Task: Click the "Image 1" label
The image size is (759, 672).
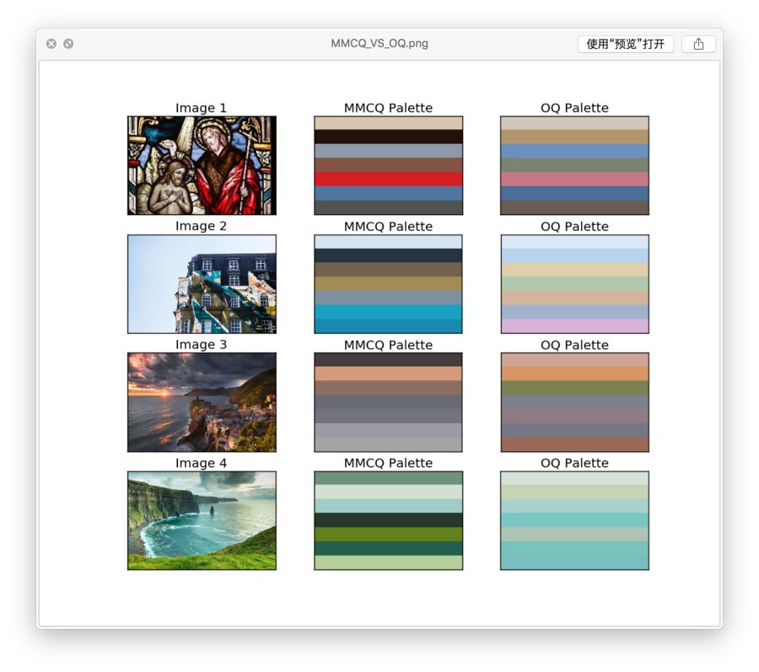Action: point(201,108)
